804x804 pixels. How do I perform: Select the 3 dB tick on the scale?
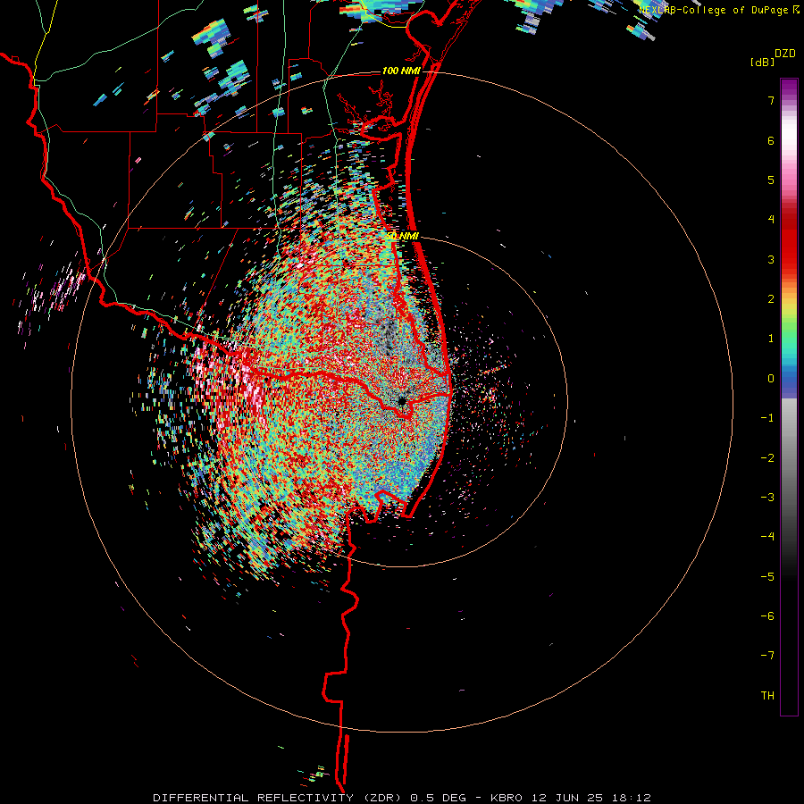coord(771,259)
